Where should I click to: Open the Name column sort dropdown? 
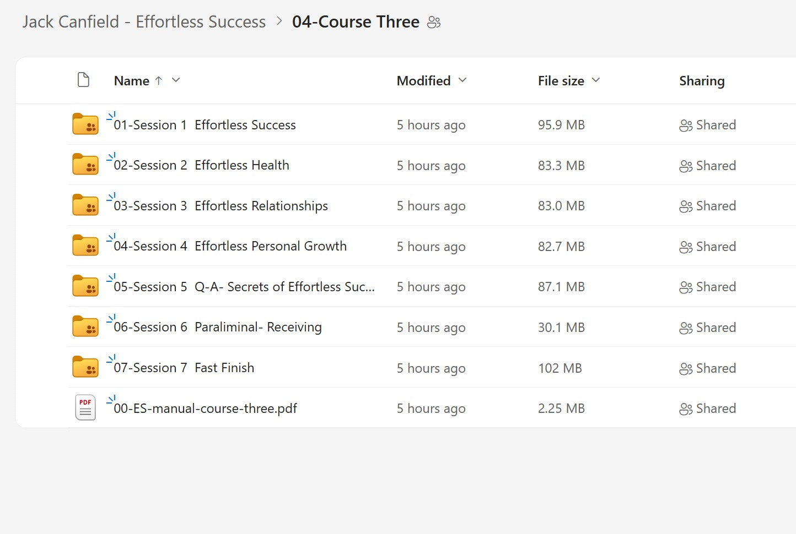(175, 80)
